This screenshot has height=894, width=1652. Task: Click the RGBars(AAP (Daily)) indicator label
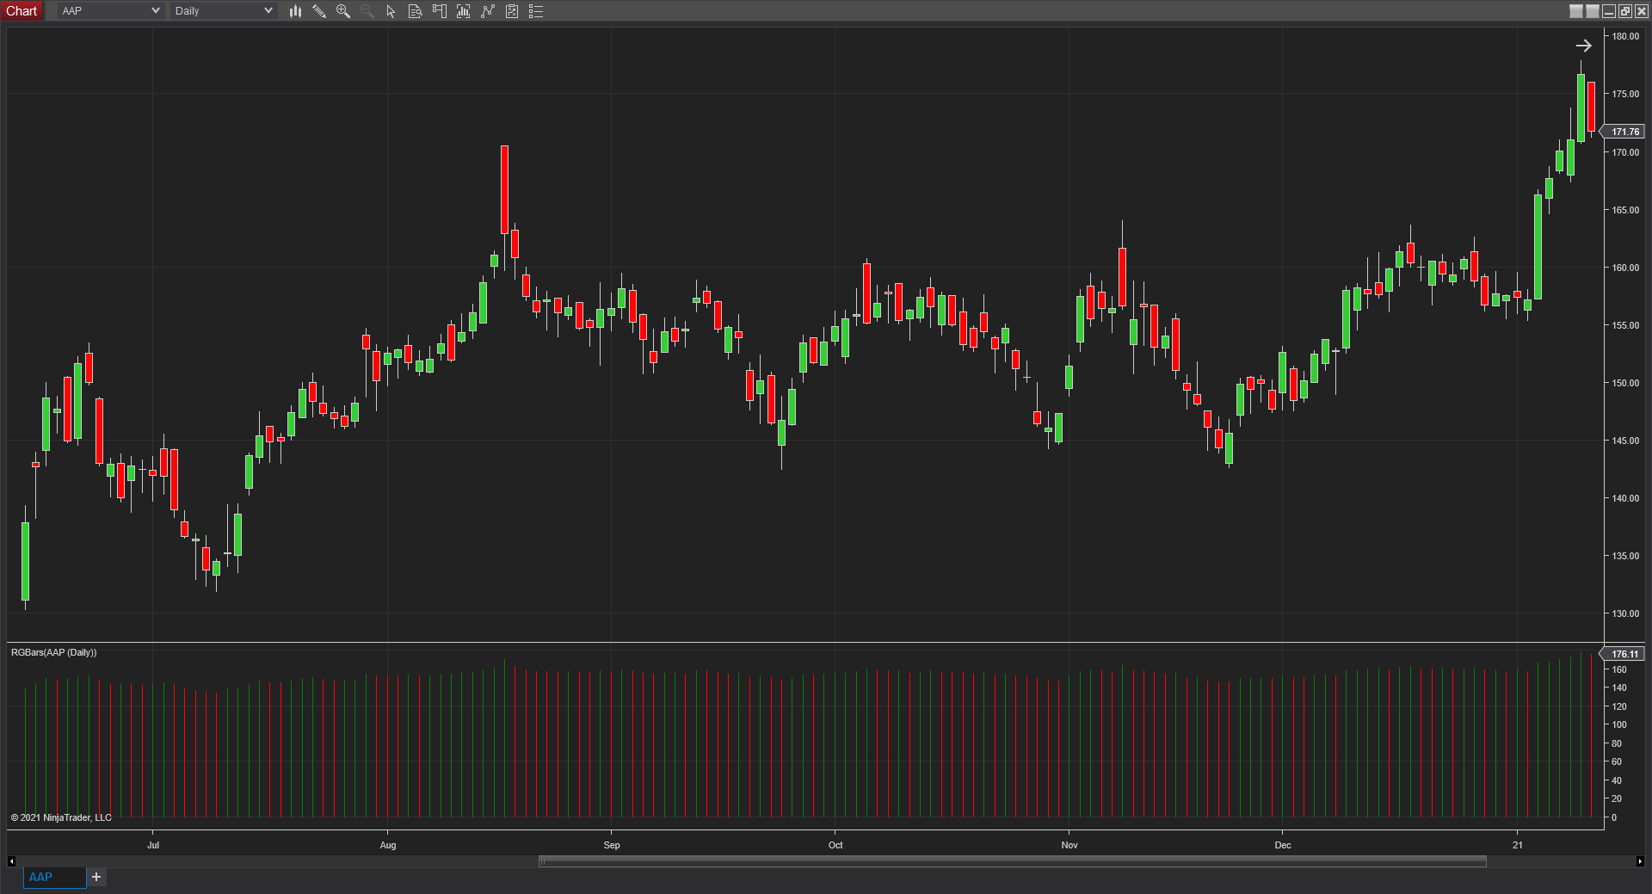[x=53, y=652]
